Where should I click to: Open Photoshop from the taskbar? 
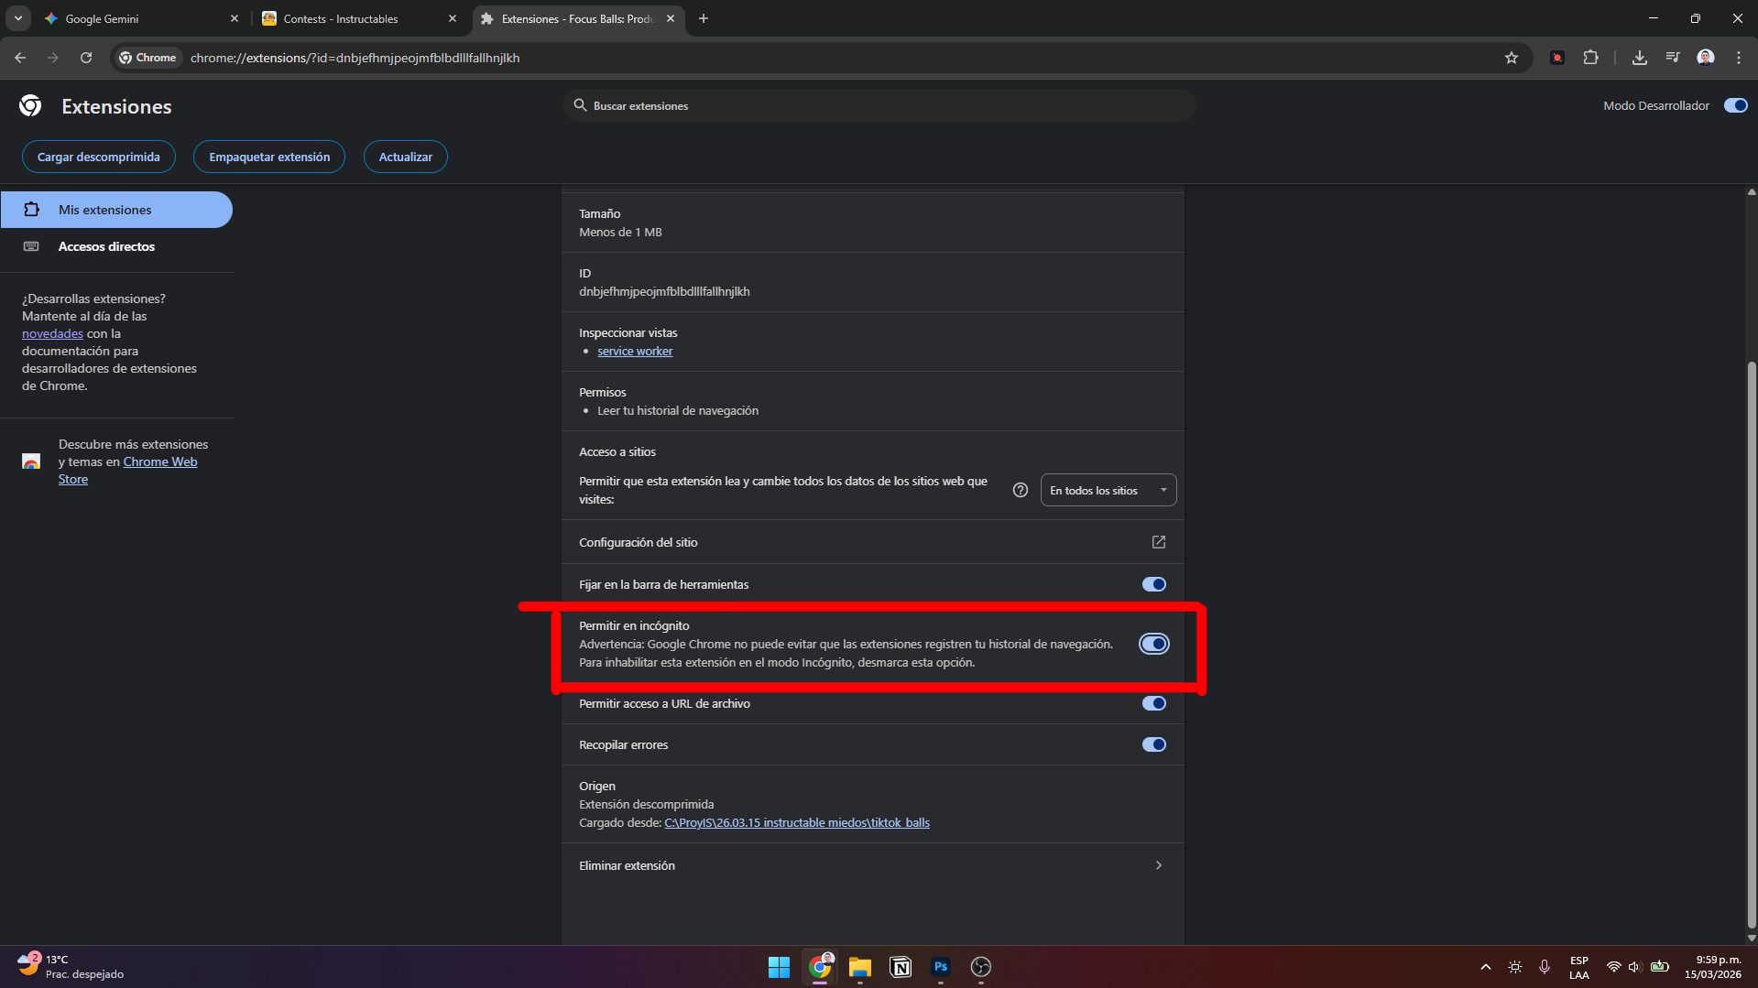coord(941,967)
